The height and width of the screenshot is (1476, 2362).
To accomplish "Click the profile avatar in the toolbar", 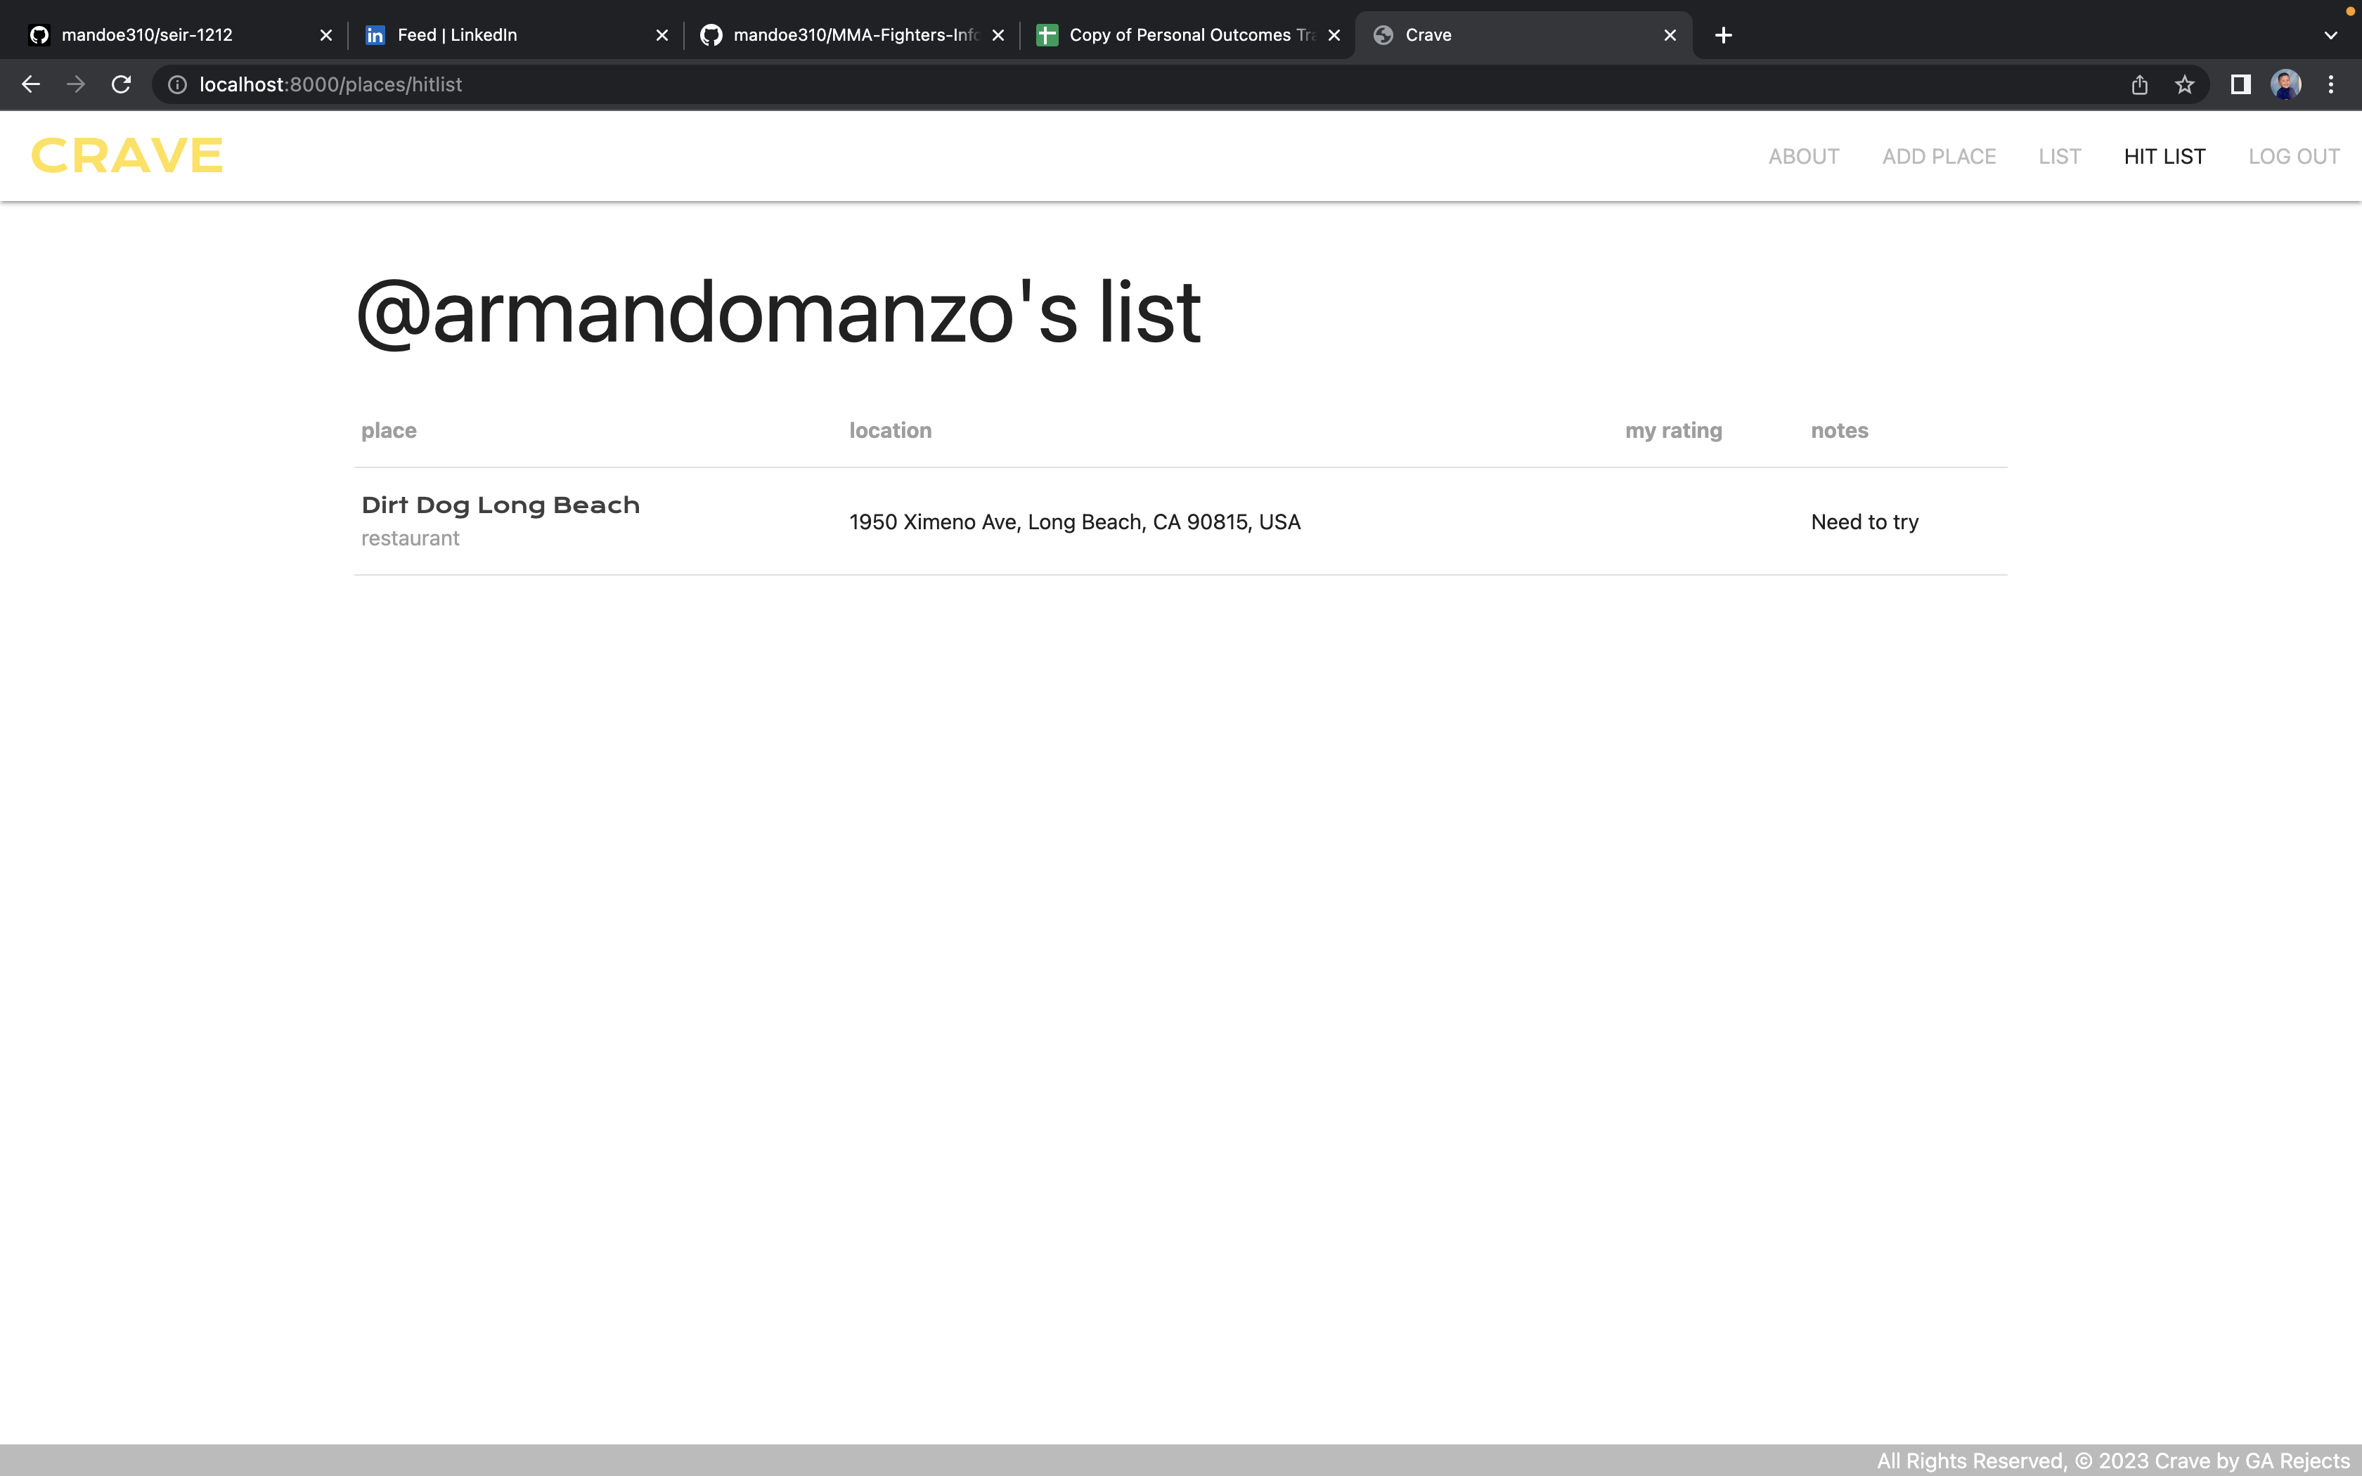I will coord(2287,85).
